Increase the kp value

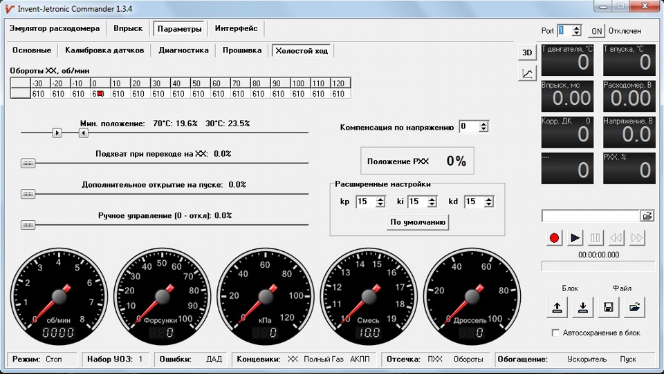tap(380, 199)
